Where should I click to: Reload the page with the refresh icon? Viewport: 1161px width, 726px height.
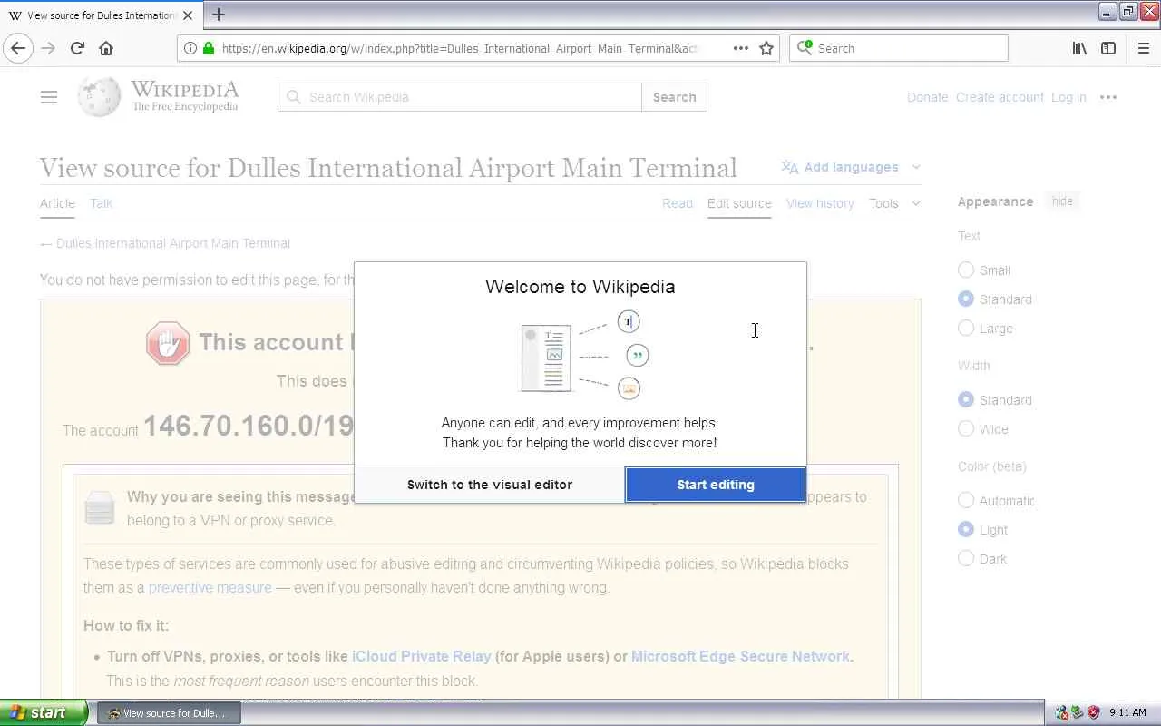(x=77, y=48)
